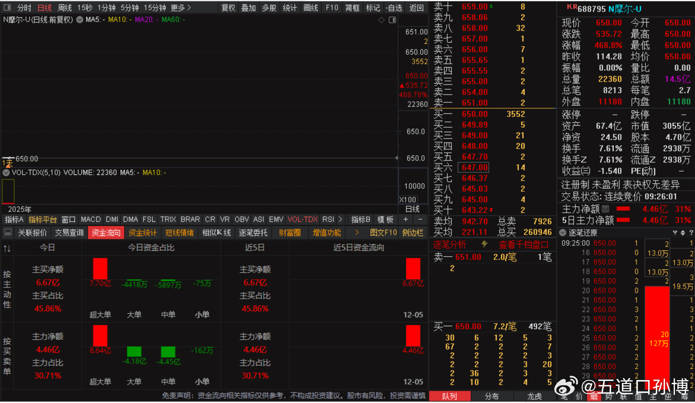Click the minus button beside 模板

pyautogui.click(x=420, y=219)
